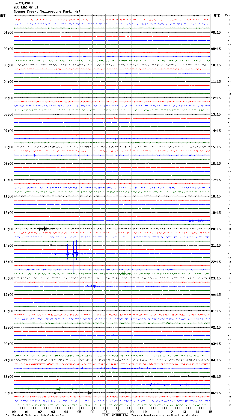Screen dimensions: 232x419
Task: Click minute tick "05" on the time axis
Action: (79, 412)
